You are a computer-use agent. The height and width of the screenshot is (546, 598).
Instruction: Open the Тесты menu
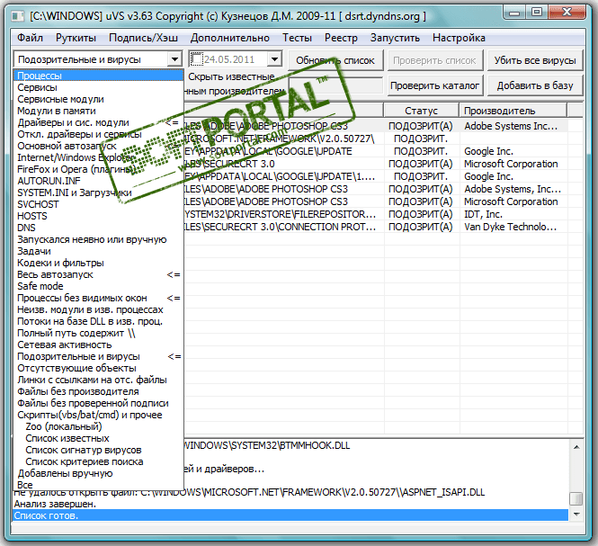tap(297, 38)
